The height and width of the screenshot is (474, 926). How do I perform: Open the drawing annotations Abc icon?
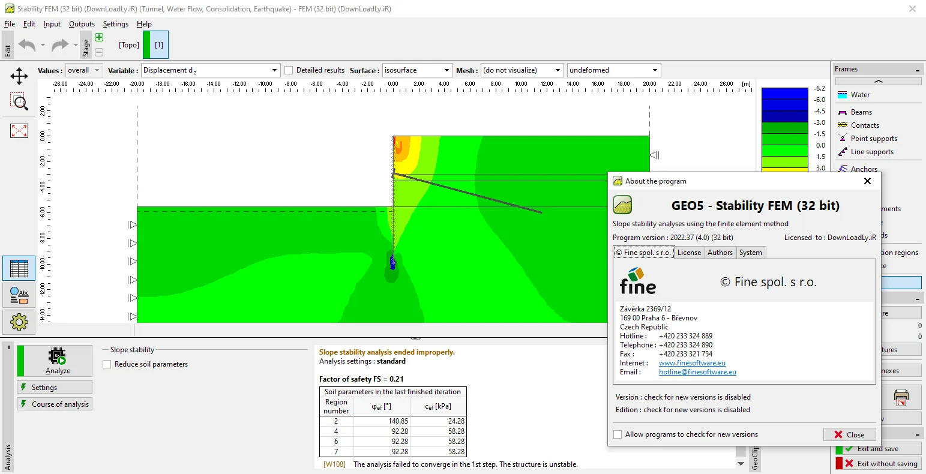pos(19,295)
